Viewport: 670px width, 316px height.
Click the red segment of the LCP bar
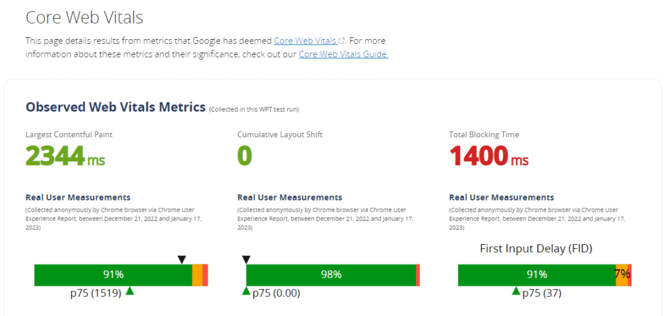(x=205, y=275)
